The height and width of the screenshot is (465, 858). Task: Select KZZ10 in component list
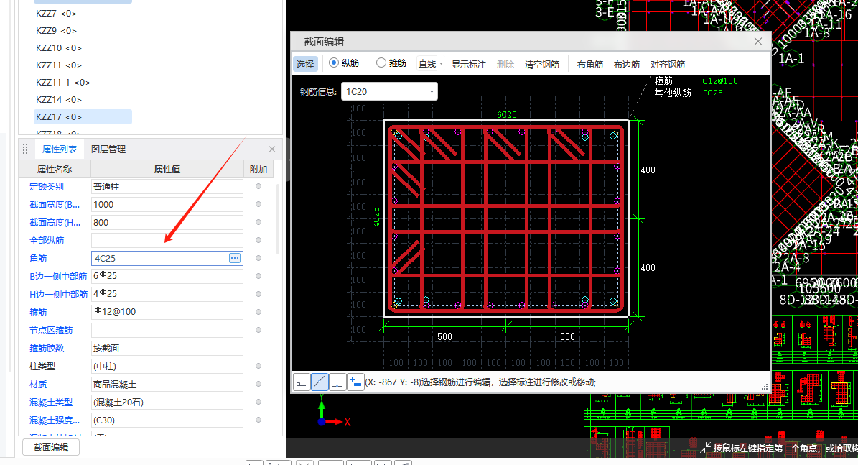click(59, 47)
